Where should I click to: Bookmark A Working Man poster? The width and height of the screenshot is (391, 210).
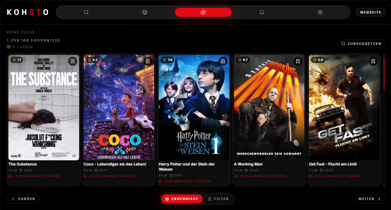298,61
